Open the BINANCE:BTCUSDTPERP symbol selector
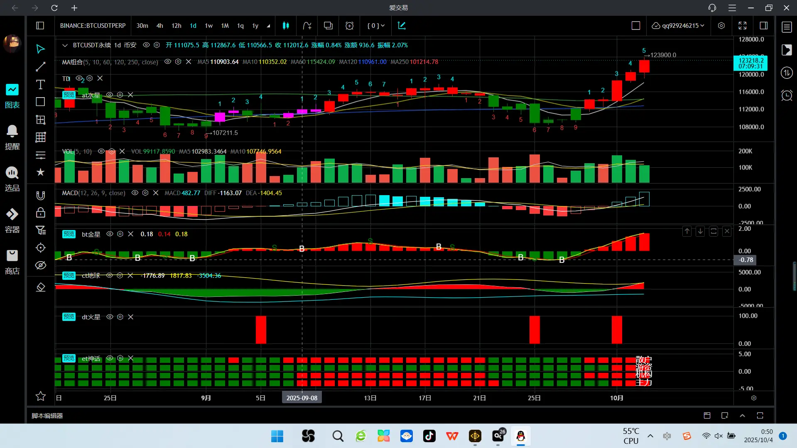Viewport: 797px width, 448px height. pyautogui.click(x=93, y=26)
